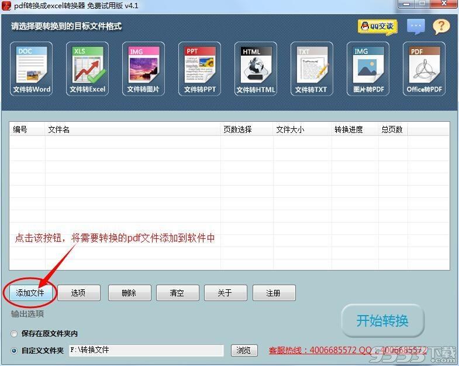
Task: Click the 文件大小 column header
Action: point(302,129)
